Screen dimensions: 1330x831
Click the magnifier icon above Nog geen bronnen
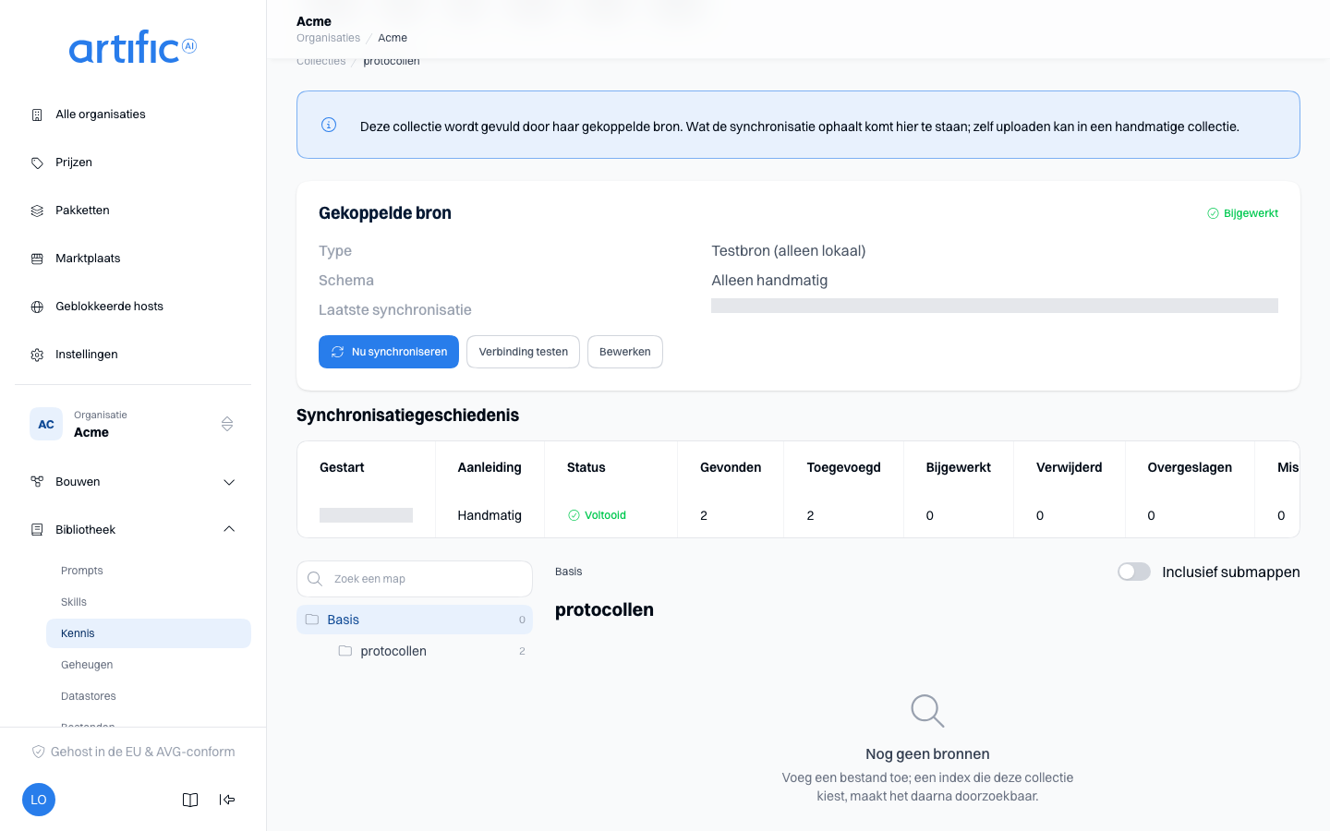927,711
